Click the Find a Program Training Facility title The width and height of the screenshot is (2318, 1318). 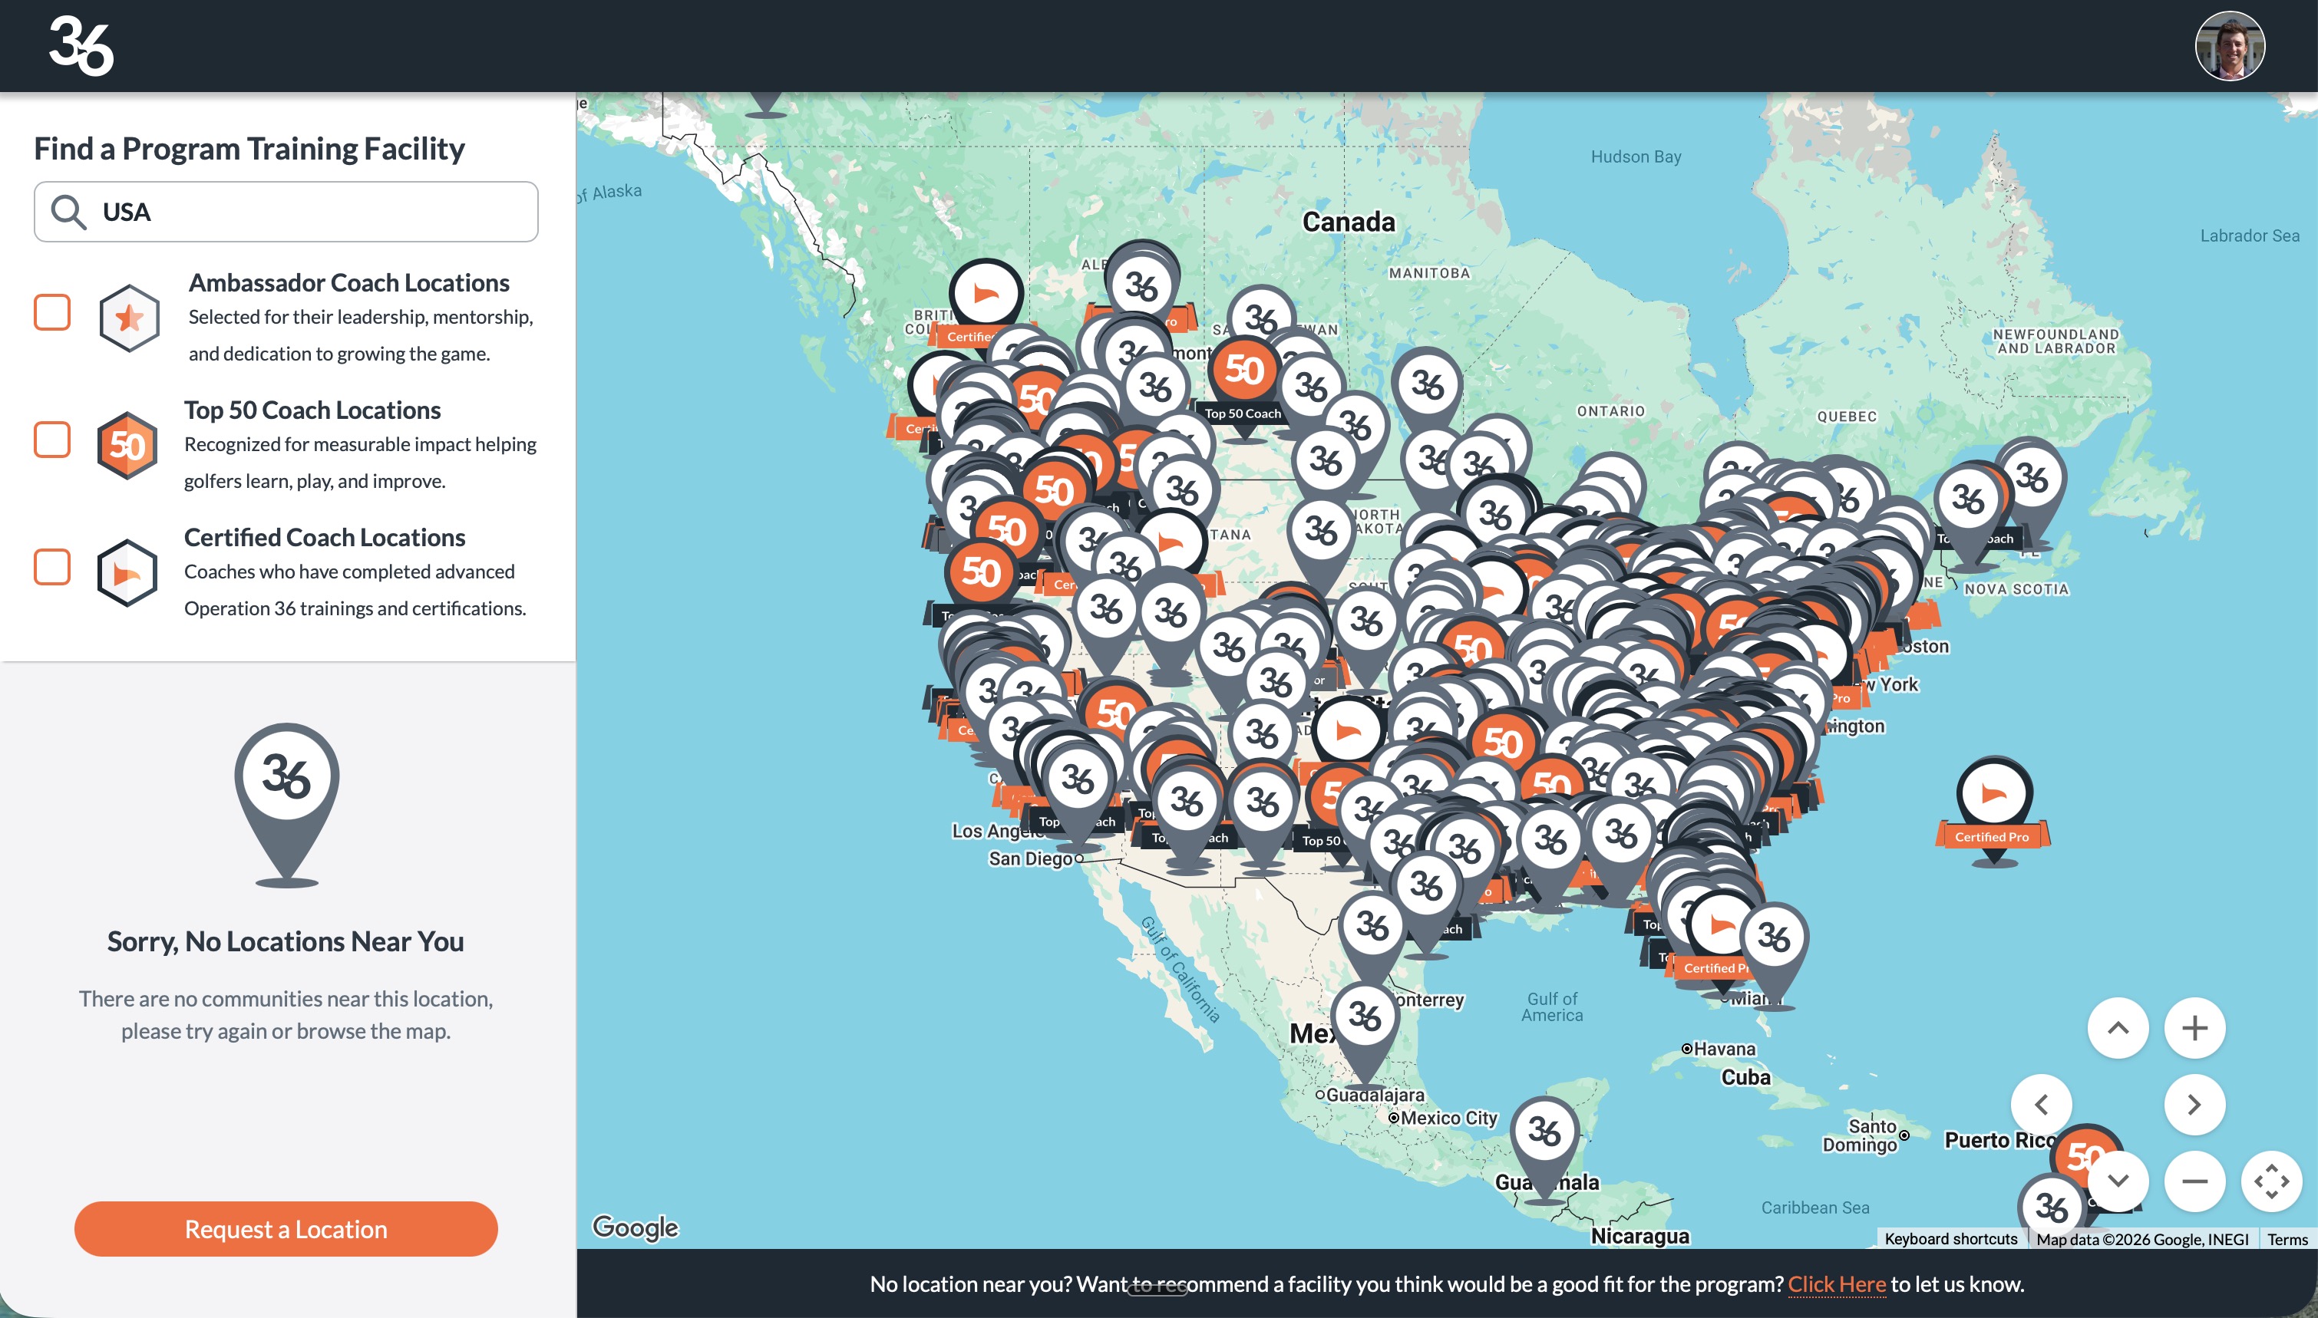tap(249, 149)
